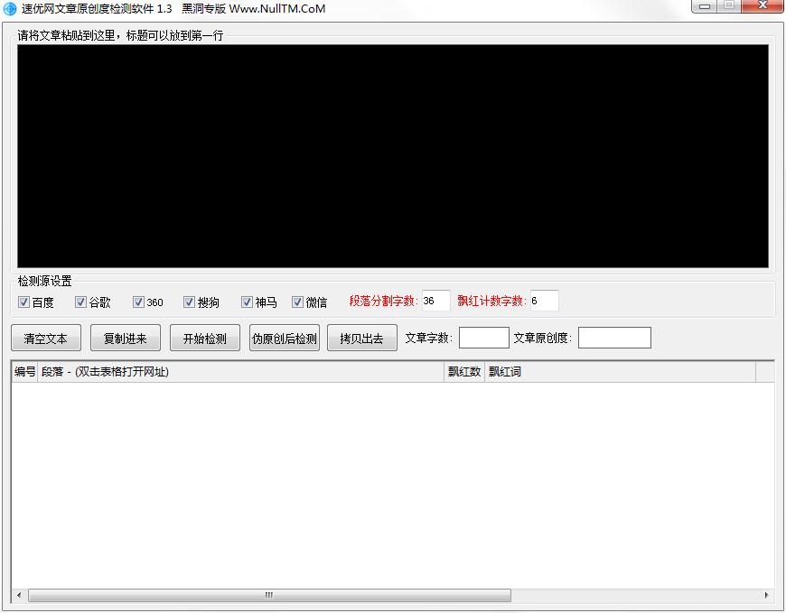The image size is (786, 613).
Task: Select the 文章字数 input box
Action: coord(483,337)
